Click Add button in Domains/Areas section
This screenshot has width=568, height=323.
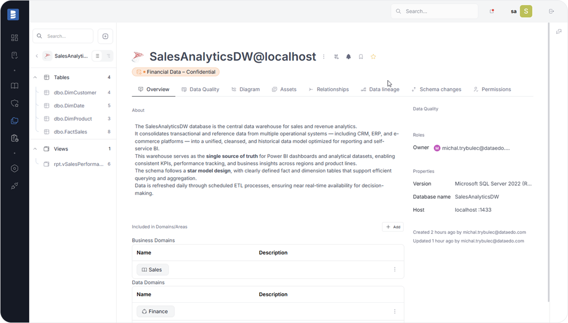pos(393,227)
